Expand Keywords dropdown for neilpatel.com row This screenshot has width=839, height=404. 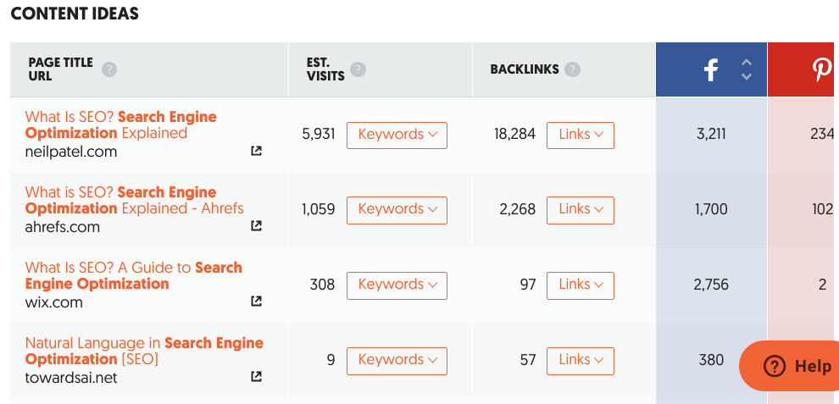(x=397, y=135)
